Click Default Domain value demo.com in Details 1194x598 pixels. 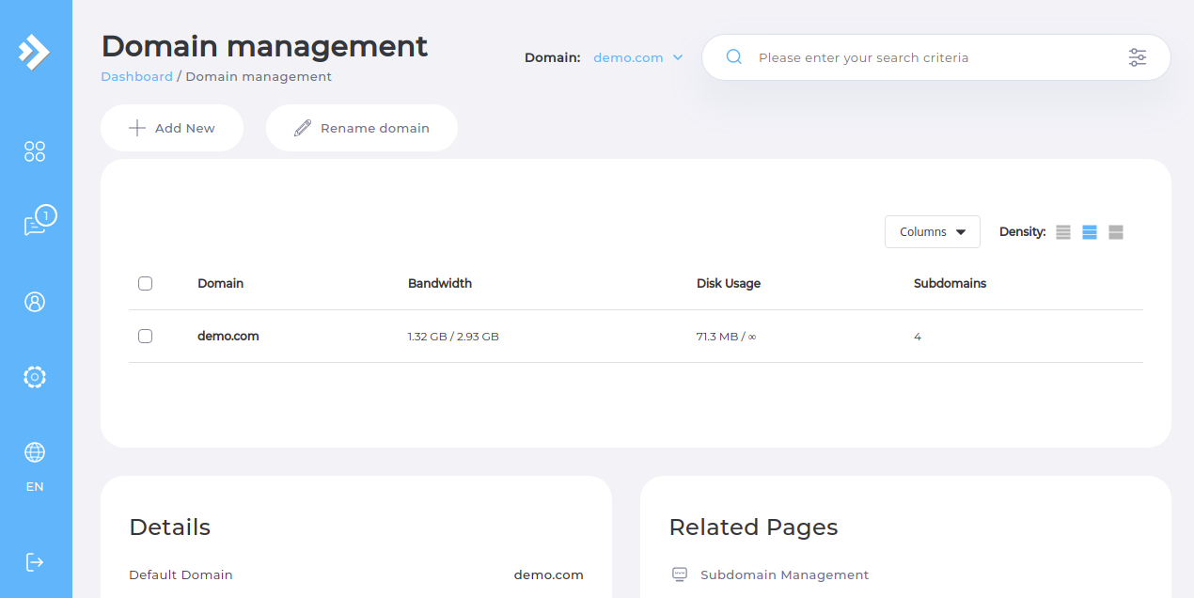548,574
